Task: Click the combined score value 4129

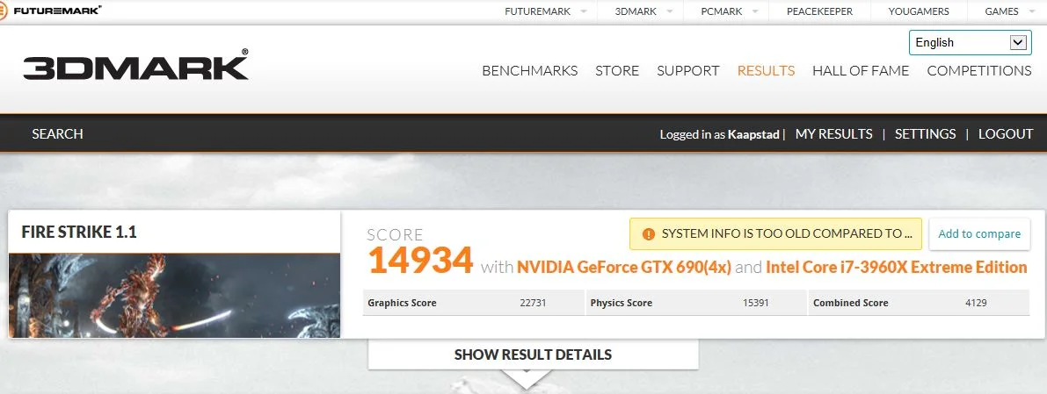Action: click(x=976, y=303)
